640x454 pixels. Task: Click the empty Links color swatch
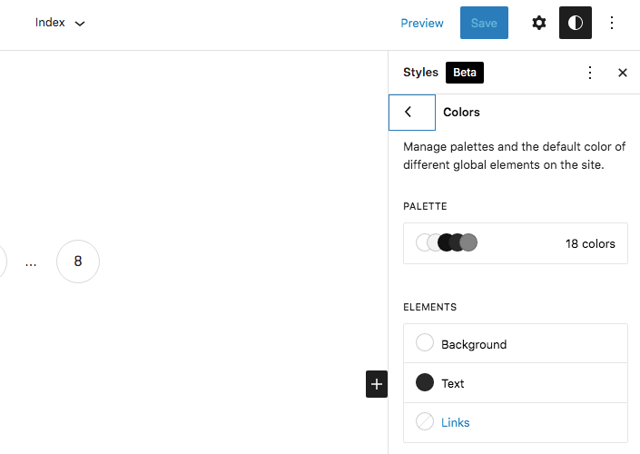tap(425, 421)
